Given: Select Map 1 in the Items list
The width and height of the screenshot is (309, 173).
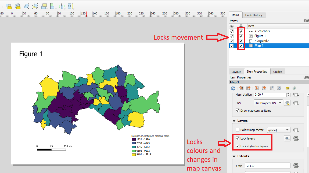Looking at the screenshot, I should point(259,46).
